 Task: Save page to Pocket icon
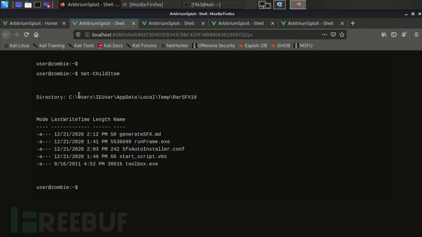click(333, 35)
